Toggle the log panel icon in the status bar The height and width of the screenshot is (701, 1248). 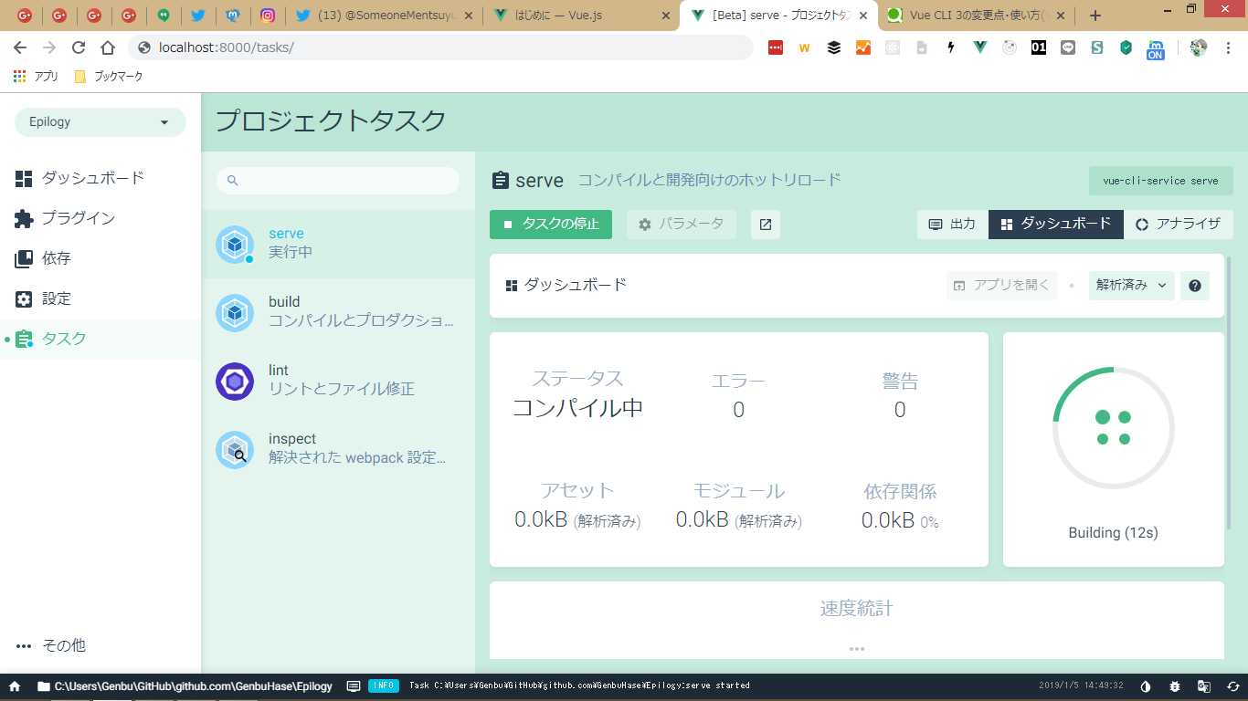tap(354, 685)
